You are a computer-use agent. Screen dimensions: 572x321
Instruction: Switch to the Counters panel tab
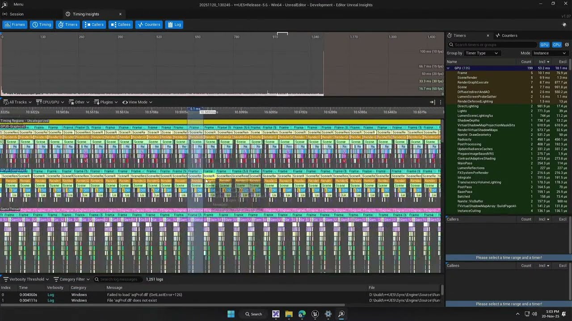[507, 36]
